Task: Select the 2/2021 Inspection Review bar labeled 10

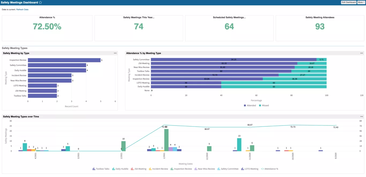Action: pos(124,146)
